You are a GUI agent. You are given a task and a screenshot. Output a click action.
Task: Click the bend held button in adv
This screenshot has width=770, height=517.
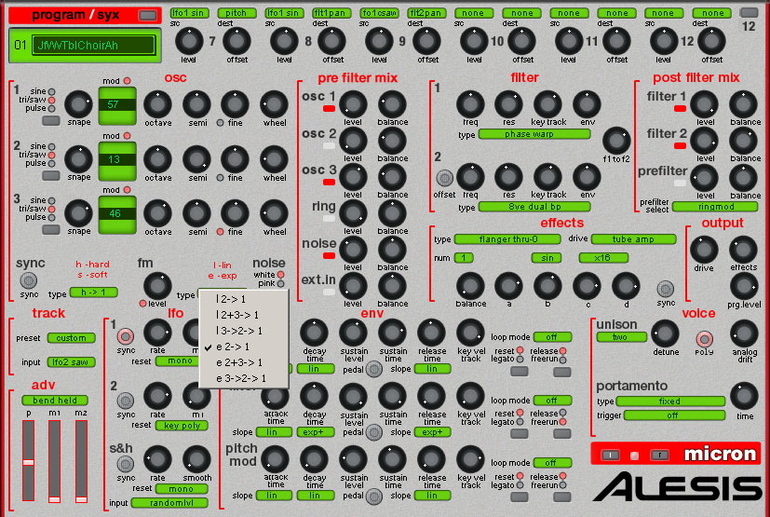click(x=55, y=401)
